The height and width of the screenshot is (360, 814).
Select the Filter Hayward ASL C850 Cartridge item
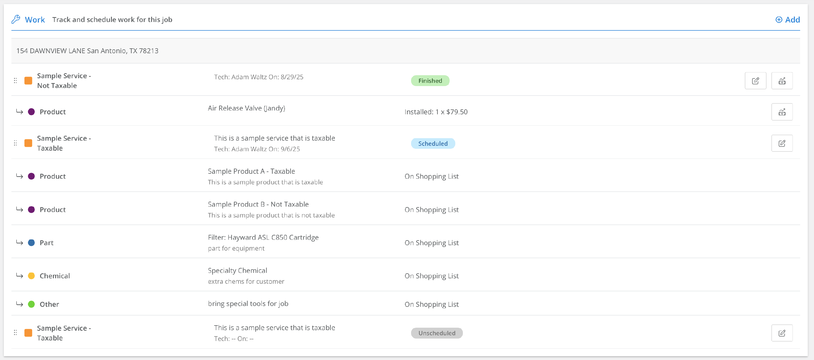[x=263, y=237]
